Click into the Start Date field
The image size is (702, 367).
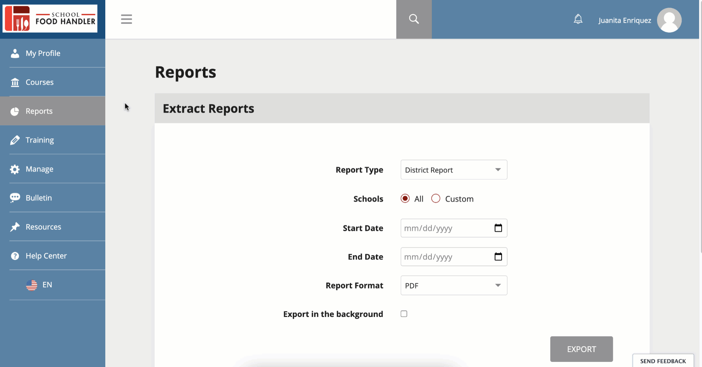point(454,228)
